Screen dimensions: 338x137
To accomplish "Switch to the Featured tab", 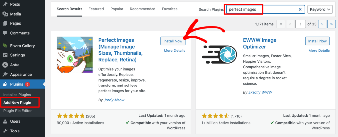I will [96, 9].
